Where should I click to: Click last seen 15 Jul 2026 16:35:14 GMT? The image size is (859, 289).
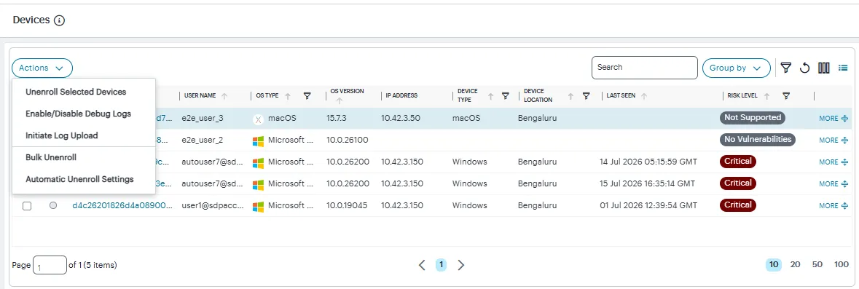point(648,184)
